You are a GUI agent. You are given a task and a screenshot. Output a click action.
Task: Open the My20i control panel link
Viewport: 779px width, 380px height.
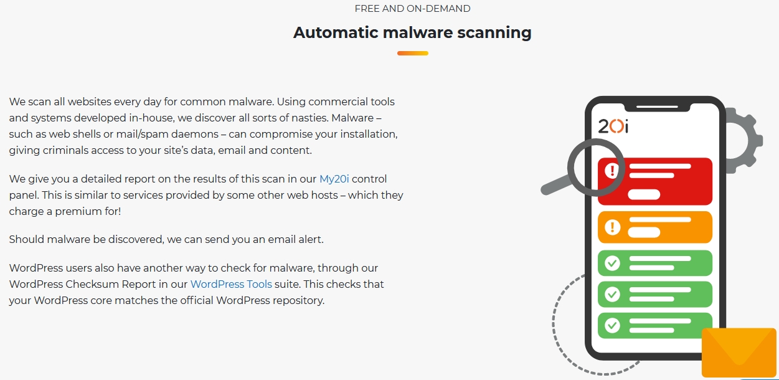pyautogui.click(x=334, y=179)
